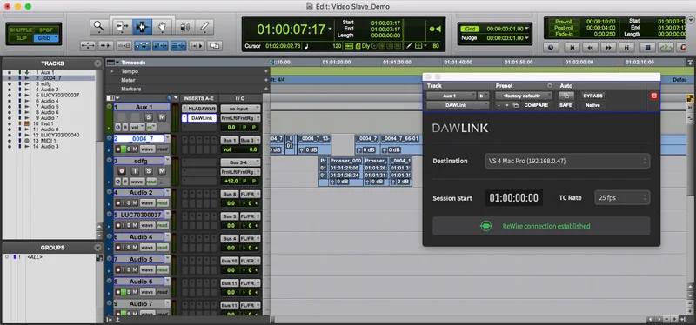Click the INSERTS A-E column header

(x=199, y=98)
